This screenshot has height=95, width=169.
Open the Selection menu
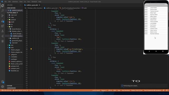15,2
